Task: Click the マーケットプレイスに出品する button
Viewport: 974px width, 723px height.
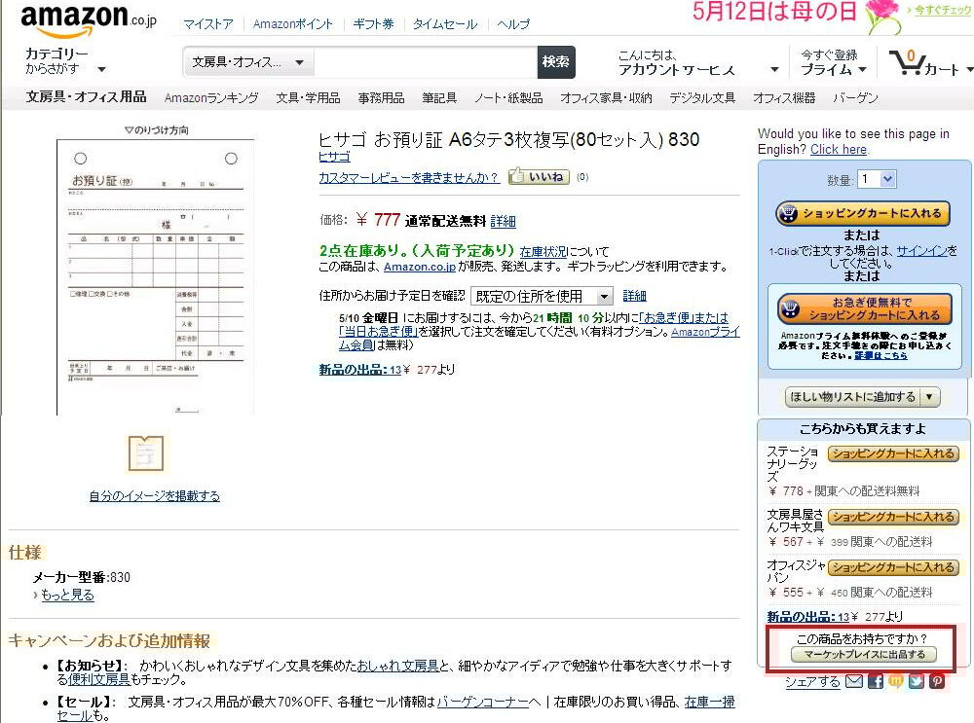Action: [862, 655]
